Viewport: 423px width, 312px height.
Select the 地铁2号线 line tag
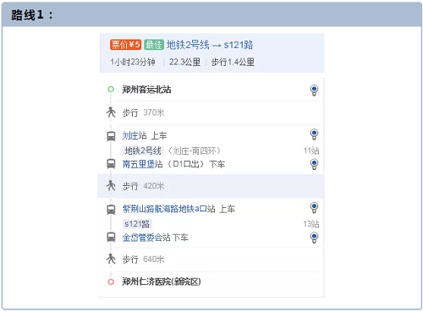(x=143, y=151)
